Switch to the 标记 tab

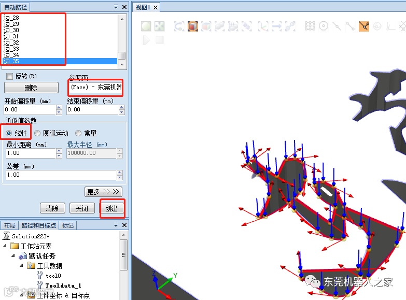(x=68, y=225)
